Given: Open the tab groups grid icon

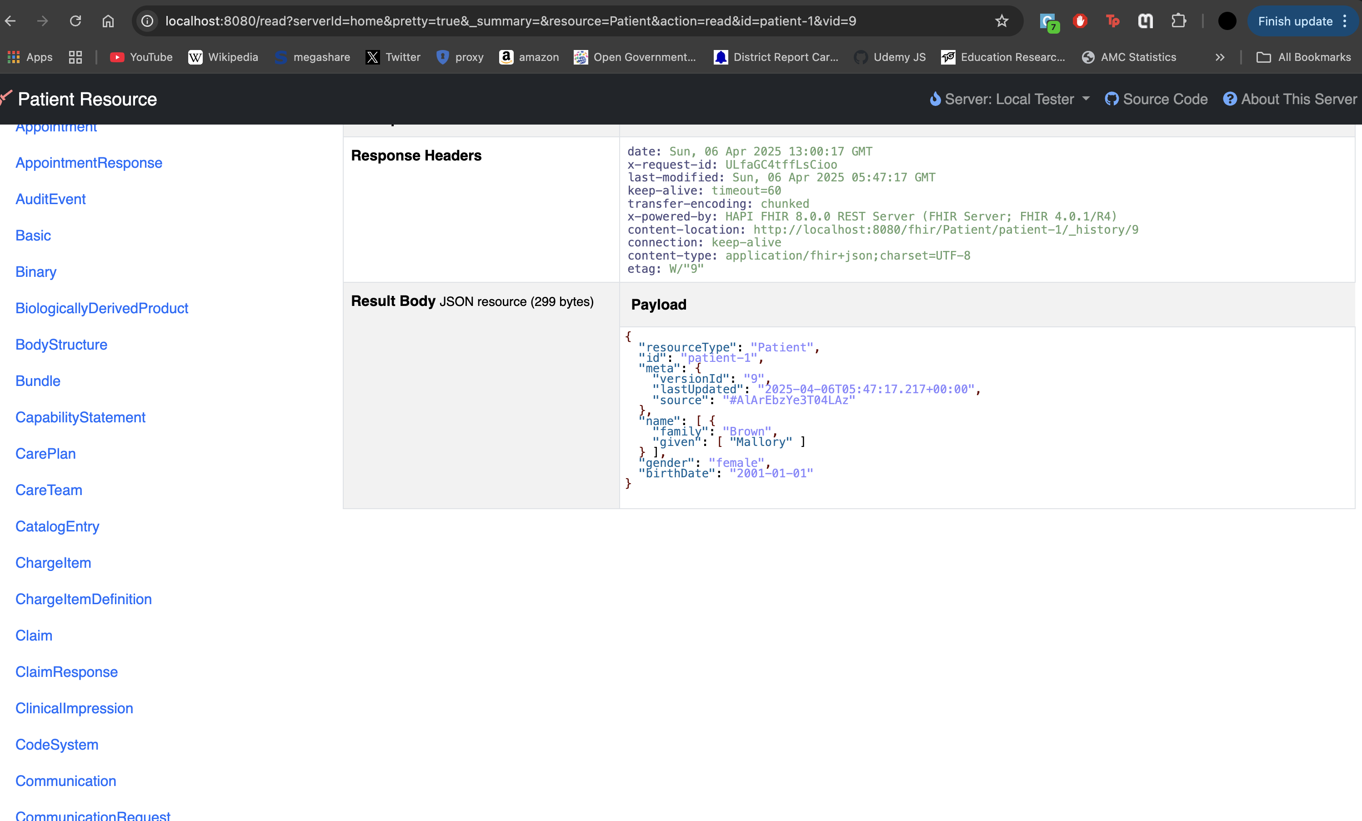Looking at the screenshot, I should 75,57.
